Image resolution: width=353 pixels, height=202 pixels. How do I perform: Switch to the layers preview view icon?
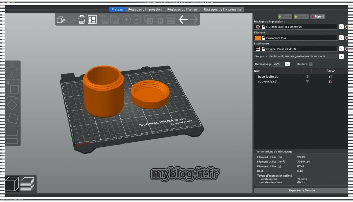pyautogui.click(x=28, y=184)
